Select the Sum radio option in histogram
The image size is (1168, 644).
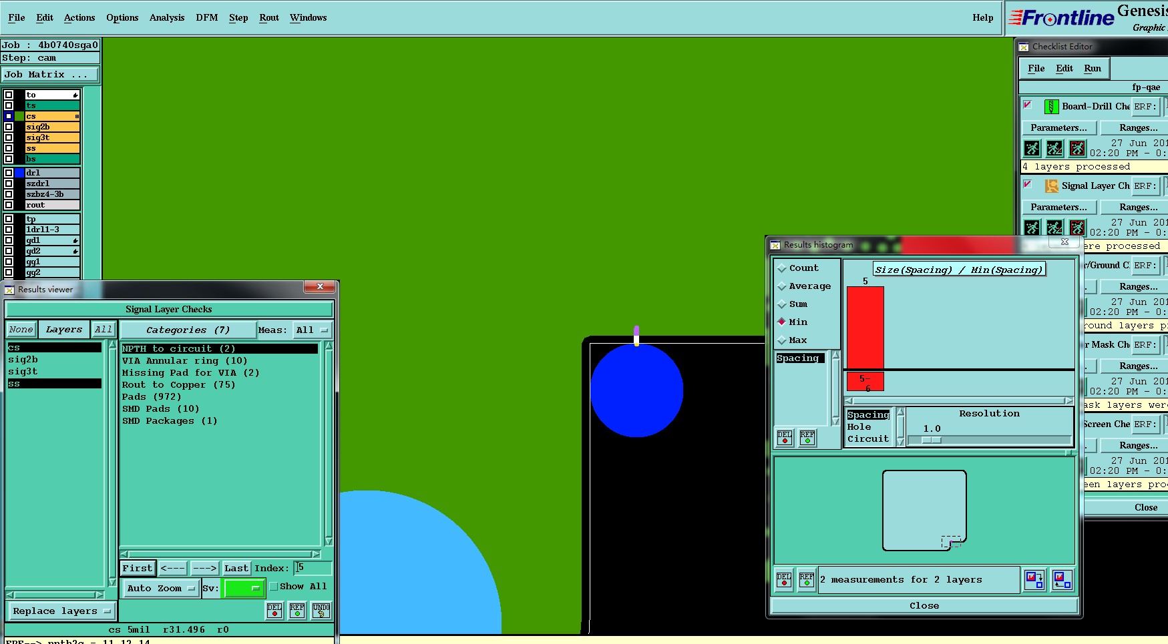click(781, 304)
